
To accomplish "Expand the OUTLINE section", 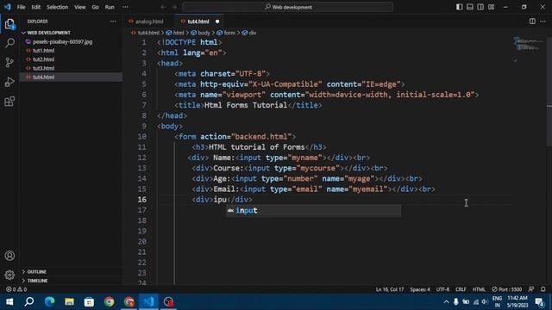I will 36,272.
